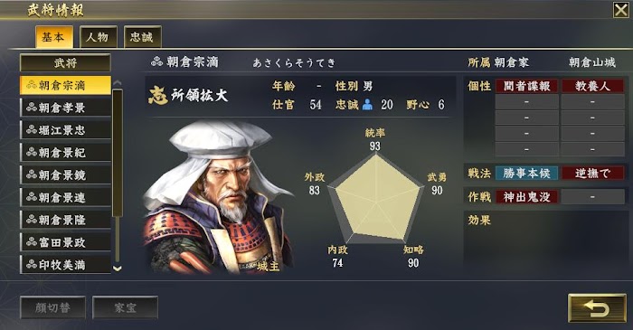Click the yellow return arrow button
This screenshot has height=330, width=633.
click(597, 308)
